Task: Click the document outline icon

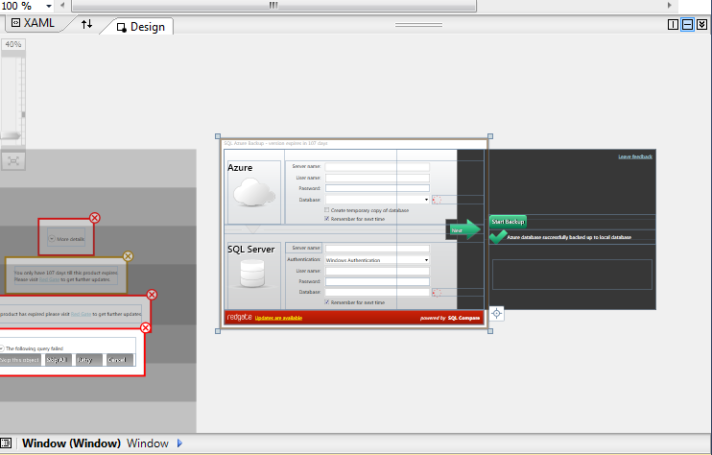Action: (6, 443)
